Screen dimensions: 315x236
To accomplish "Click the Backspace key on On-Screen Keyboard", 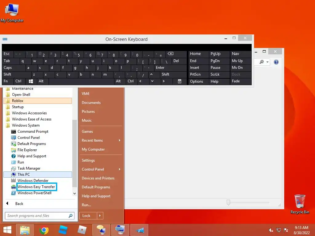I will click(176, 54).
